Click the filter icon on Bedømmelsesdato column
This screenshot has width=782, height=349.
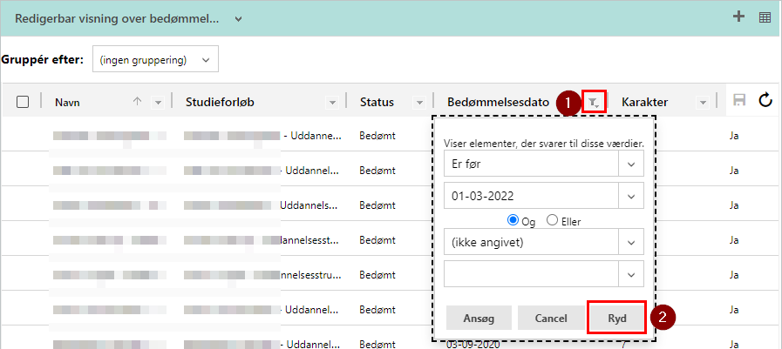pos(593,102)
